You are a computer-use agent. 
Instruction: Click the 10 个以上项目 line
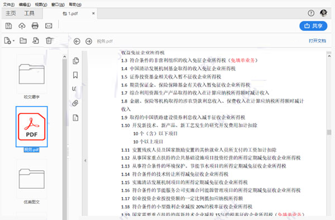(149, 142)
